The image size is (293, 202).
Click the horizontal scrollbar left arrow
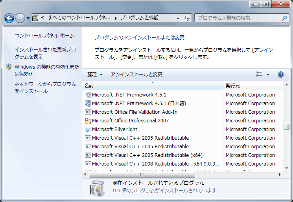click(85, 175)
